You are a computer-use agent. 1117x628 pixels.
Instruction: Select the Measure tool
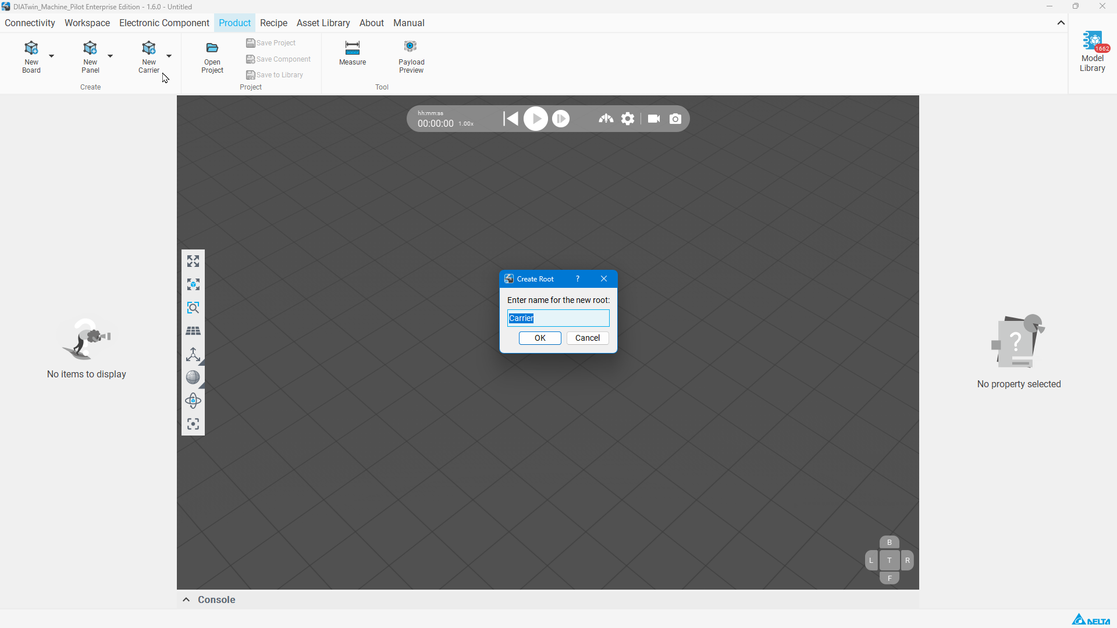point(353,53)
